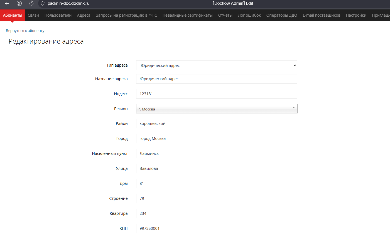
Task: Click the site protection shield icon
Action: (x=43, y=4)
